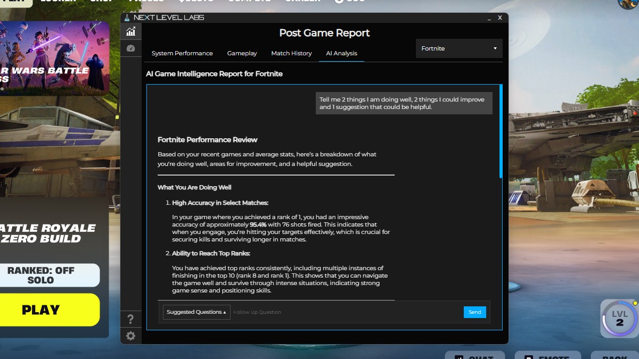Viewport: 639px width, 359px height.
Task: Click Ability to Reach Top Ranks text
Action: [211, 253]
